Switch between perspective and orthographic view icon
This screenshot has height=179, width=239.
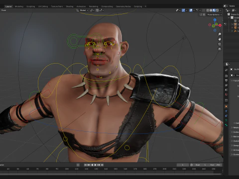tap(220, 49)
